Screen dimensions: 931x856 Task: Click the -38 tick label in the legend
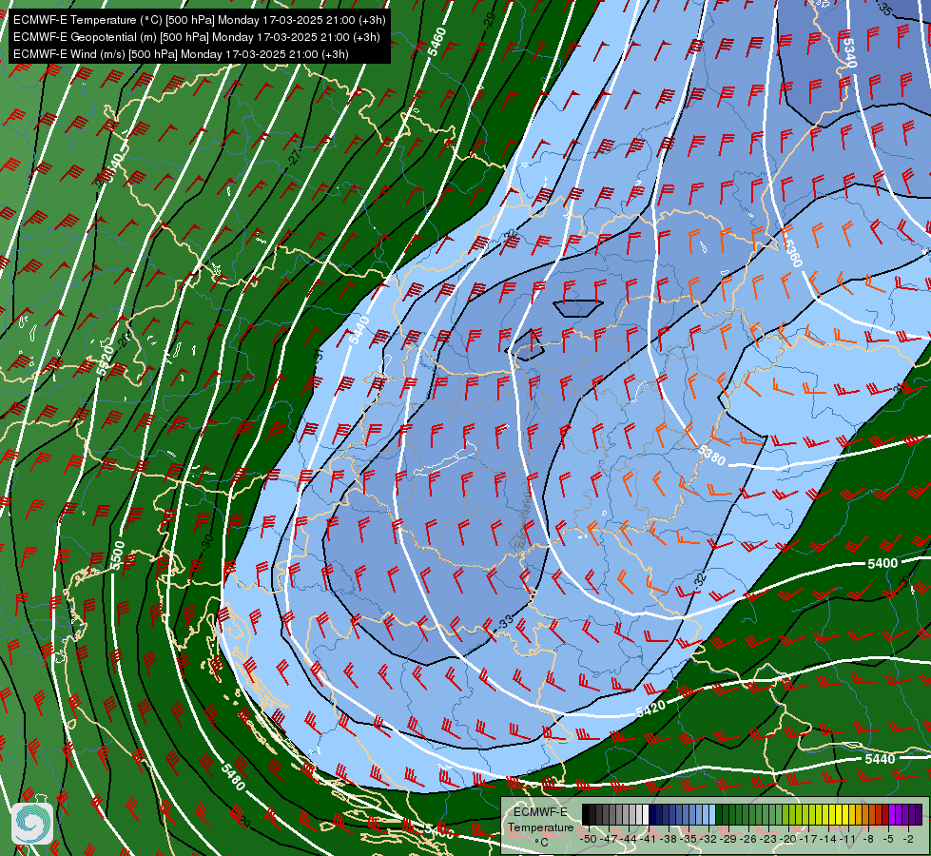[669, 840]
